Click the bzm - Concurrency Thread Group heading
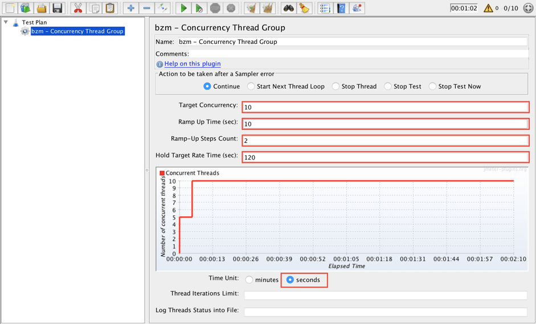The height and width of the screenshot is (324, 536). point(220,28)
